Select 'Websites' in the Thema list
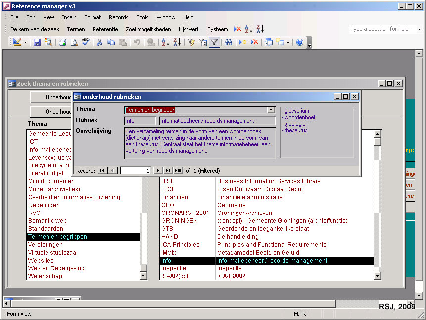 point(41,261)
